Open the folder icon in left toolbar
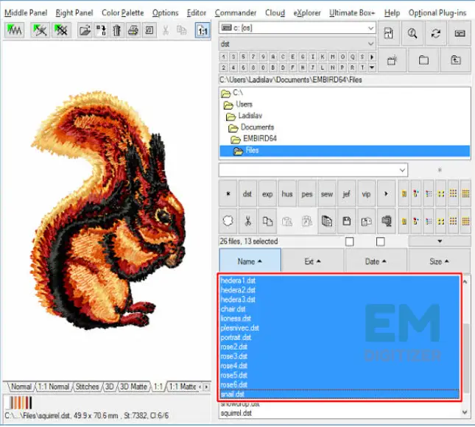Image resolution: width=475 pixels, height=427 pixels. pyautogui.click(x=85, y=30)
